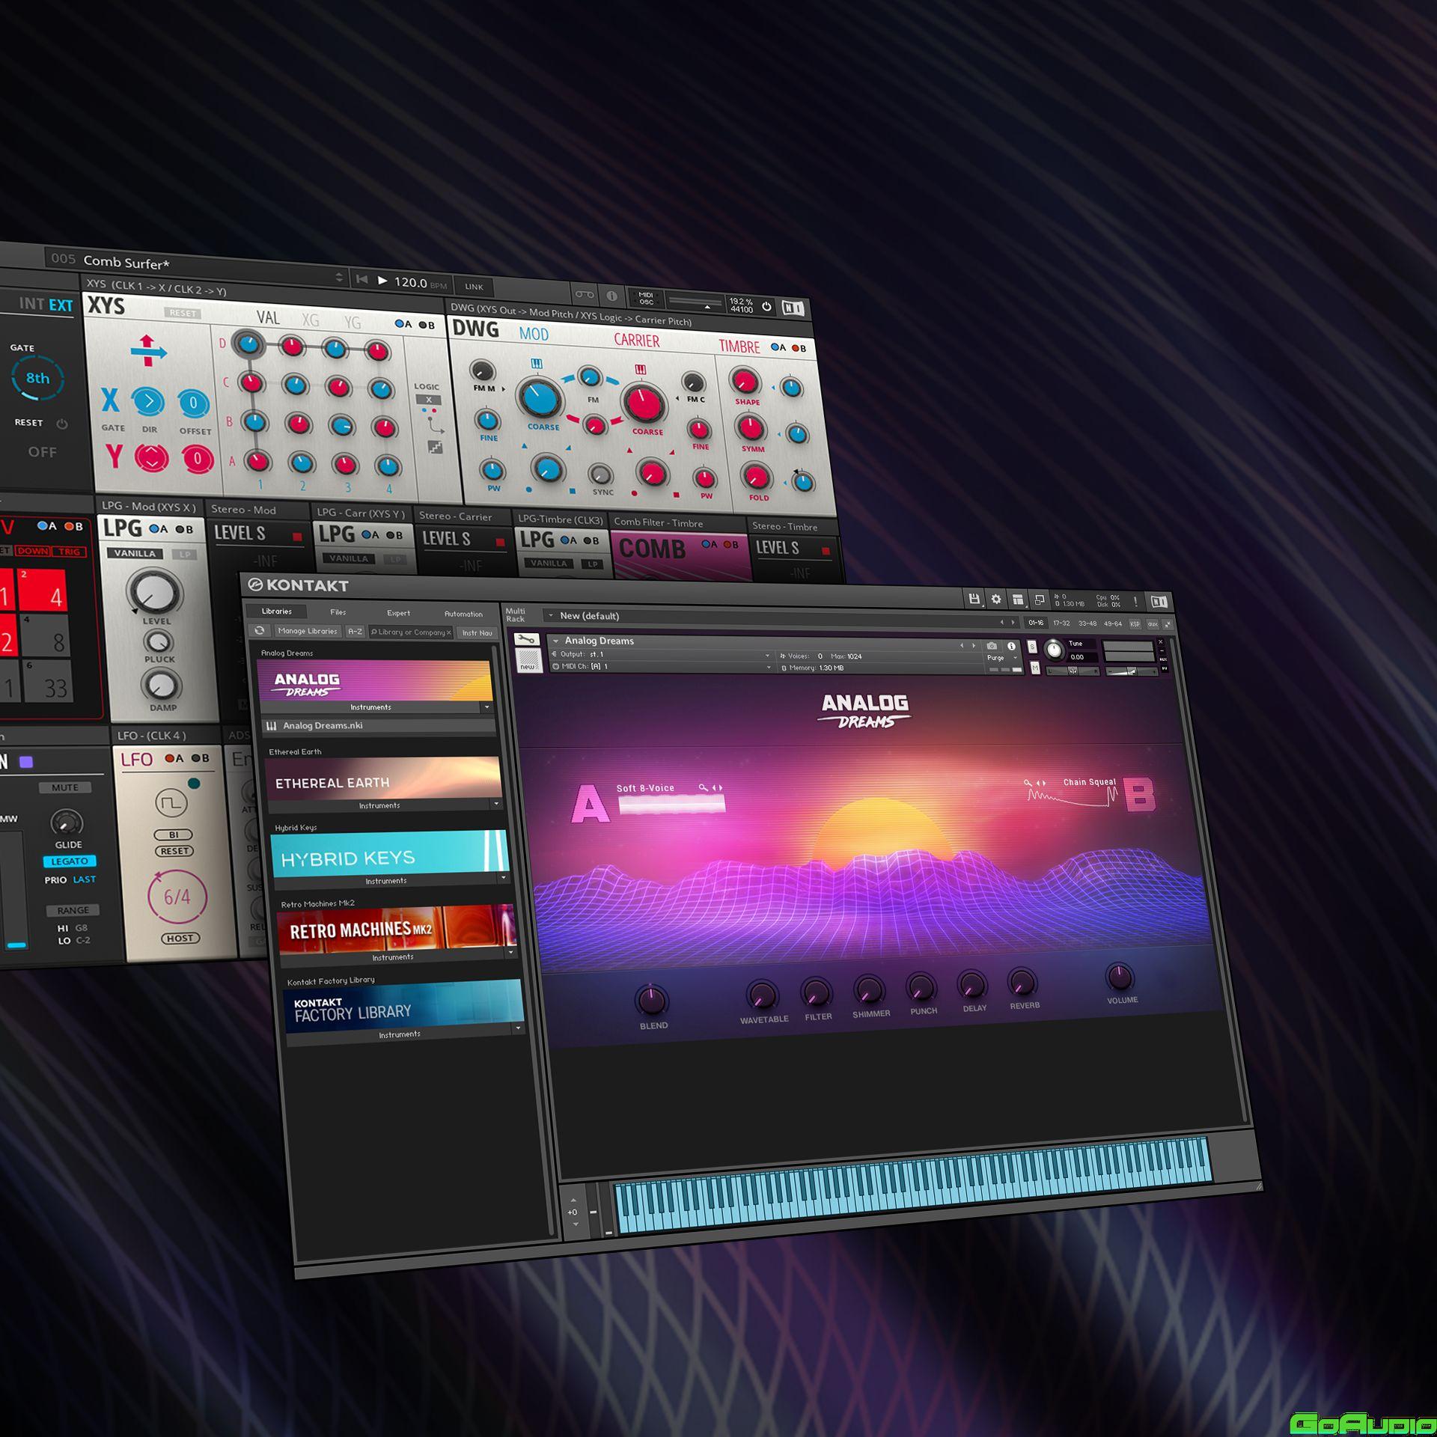
Task: Click the skip-to-start transport button in Reaktor
Action: pos(361,279)
